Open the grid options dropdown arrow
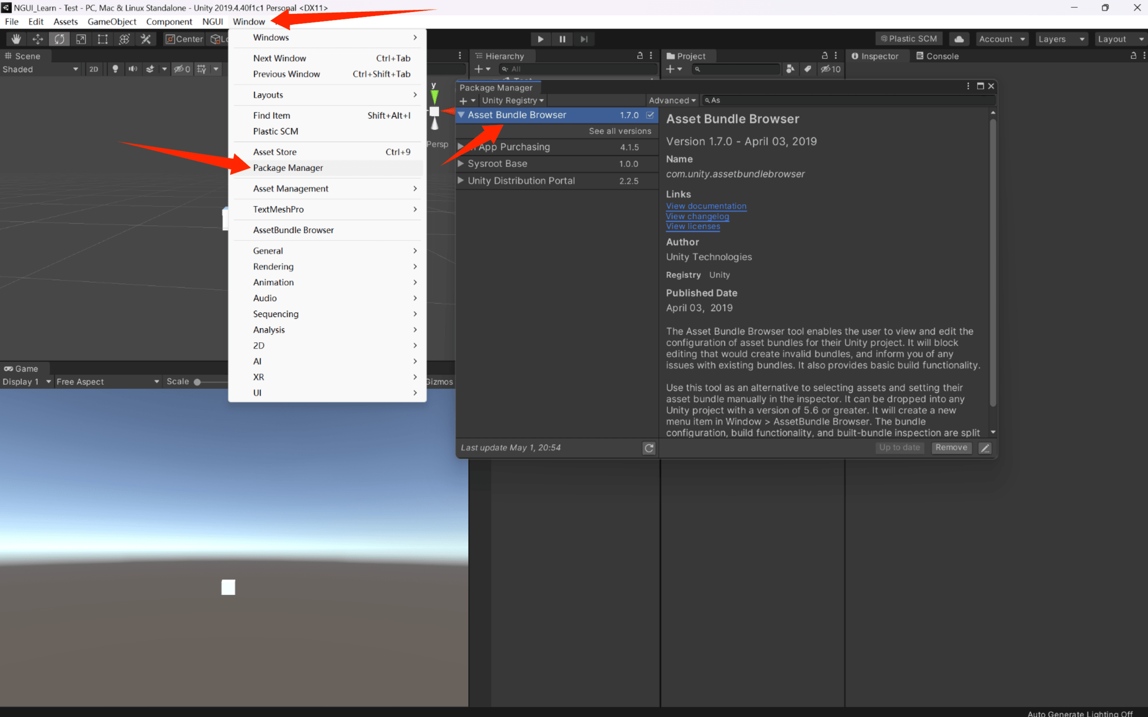This screenshot has height=717, width=1148. coord(216,69)
